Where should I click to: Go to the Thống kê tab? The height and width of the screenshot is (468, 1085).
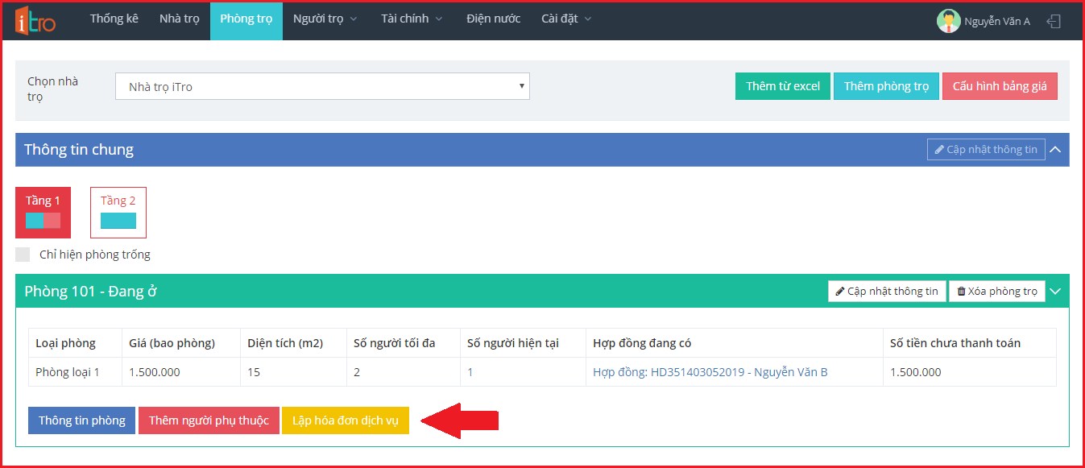(x=114, y=19)
